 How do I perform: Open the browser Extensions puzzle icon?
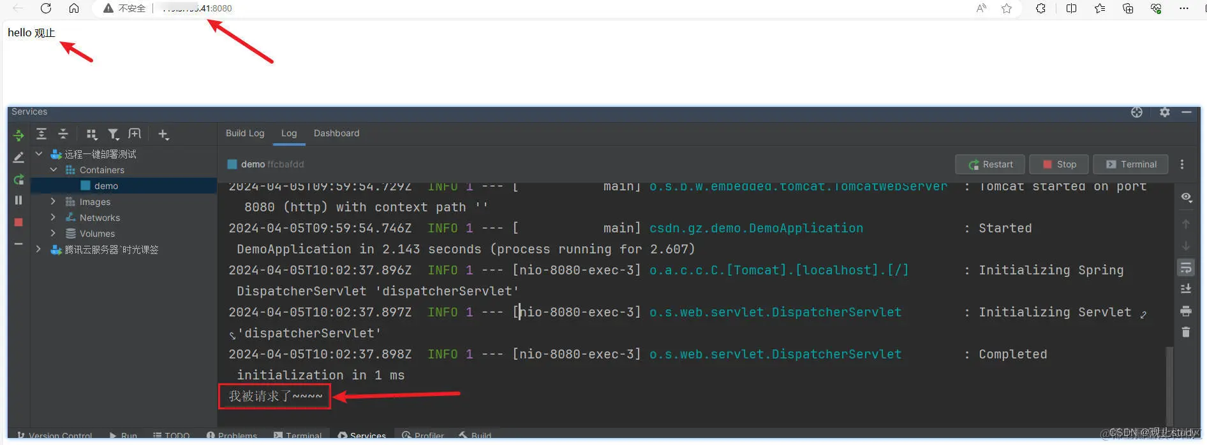[1041, 8]
